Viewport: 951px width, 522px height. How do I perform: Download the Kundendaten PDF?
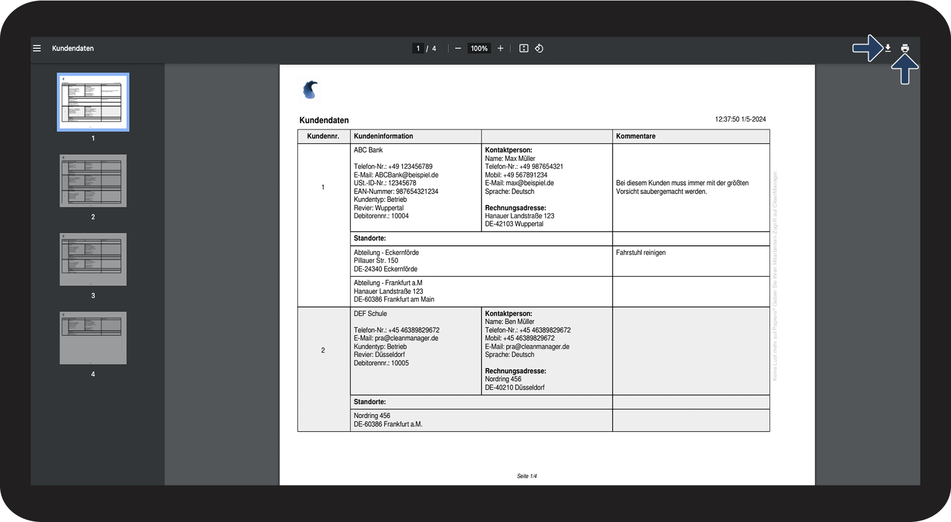(887, 48)
